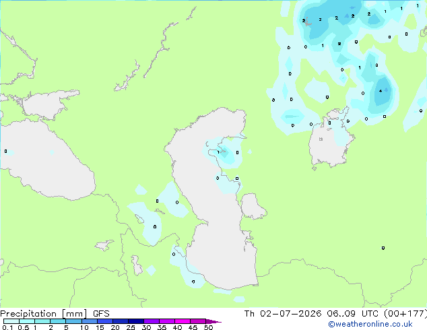This screenshot has height=330, width=427.
Task: Click the '25' legend label
Action: click(131, 327)
